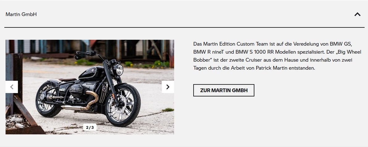Go back to the previous slideshow image
The width and height of the screenshot is (368, 147).
[x=12, y=87]
